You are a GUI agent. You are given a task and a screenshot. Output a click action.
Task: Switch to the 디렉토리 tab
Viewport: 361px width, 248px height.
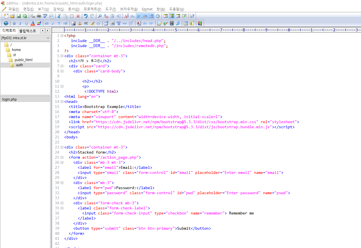[9, 31]
